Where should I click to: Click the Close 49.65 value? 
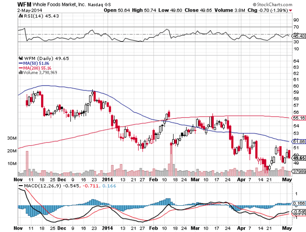coord(198,10)
